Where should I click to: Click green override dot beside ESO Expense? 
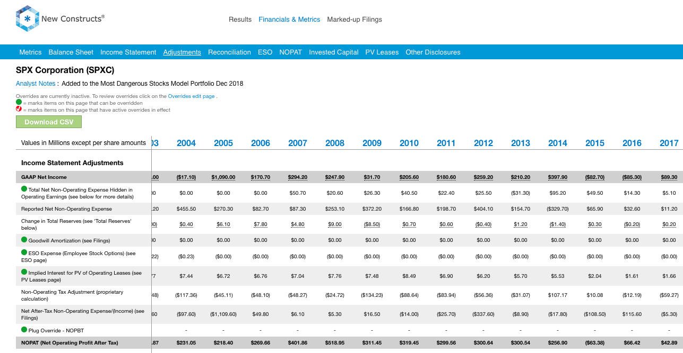point(24,252)
